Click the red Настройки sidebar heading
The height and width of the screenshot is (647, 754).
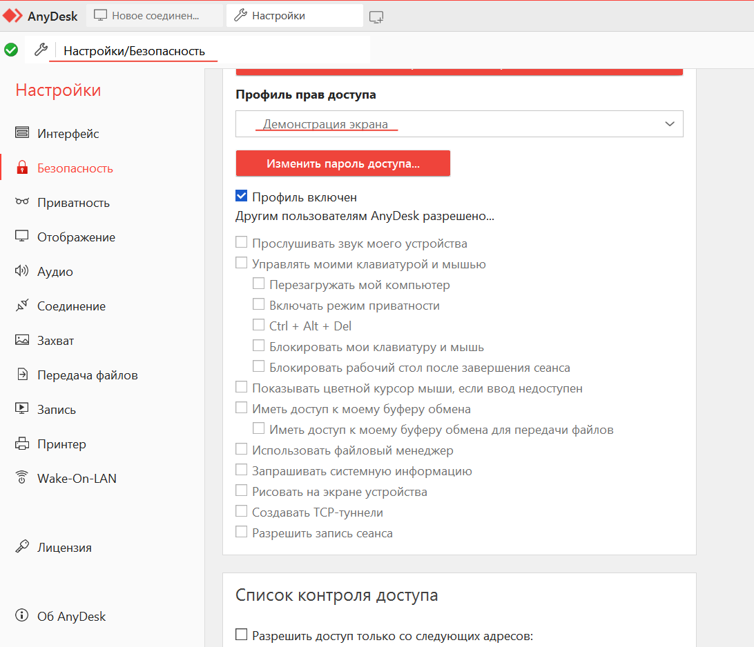point(58,90)
